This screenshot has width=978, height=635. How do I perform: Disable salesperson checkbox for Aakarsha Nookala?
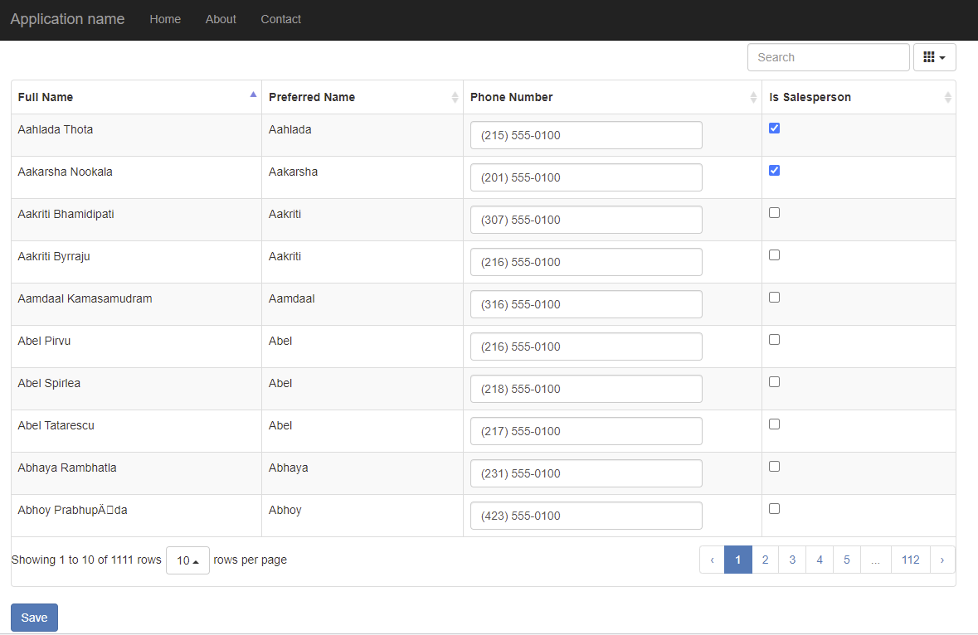point(774,170)
